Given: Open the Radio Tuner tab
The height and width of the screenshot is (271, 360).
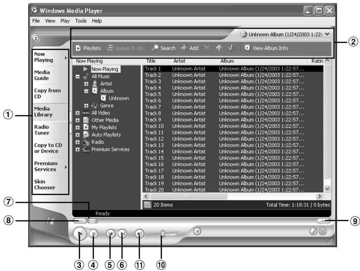Looking at the screenshot, I should pyautogui.click(x=50, y=130).
